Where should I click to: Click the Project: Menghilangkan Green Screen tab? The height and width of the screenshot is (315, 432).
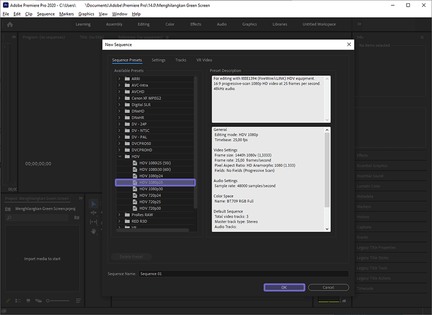(x=37, y=198)
